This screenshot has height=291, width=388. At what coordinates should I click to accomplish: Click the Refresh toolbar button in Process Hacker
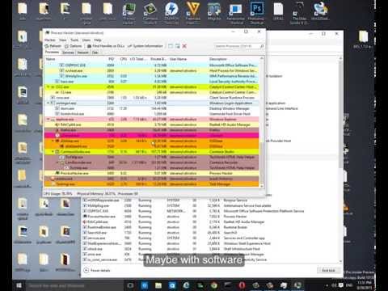point(53,46)
